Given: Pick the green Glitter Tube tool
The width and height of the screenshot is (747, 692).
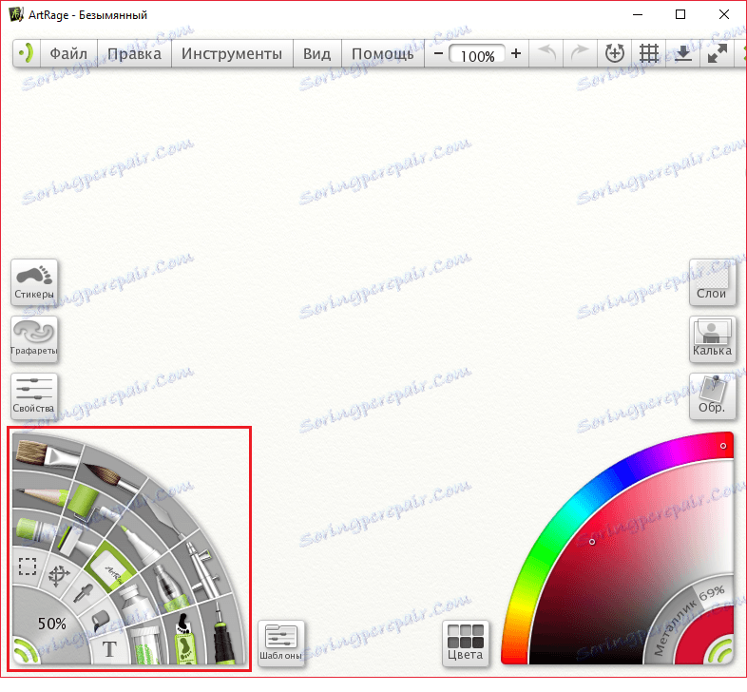Looking at the screenshot, I should pyautogui.click(x=144, y=645).
